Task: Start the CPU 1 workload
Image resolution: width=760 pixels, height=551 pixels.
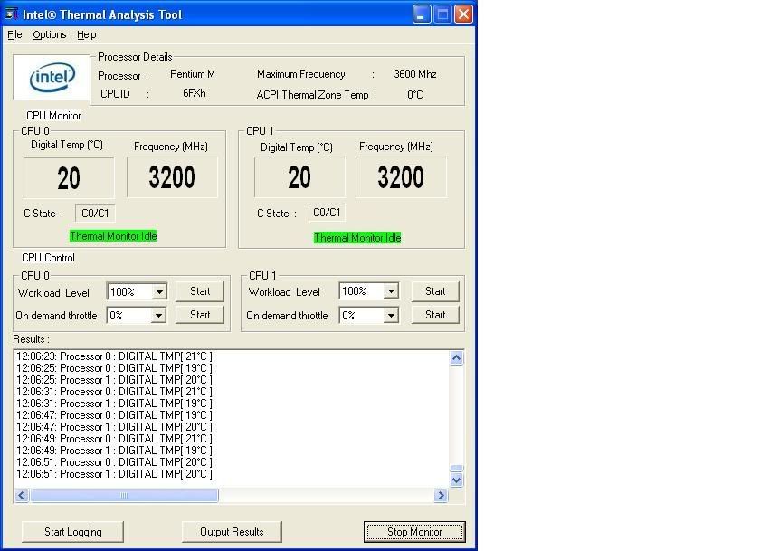Action: pos(435,291)
